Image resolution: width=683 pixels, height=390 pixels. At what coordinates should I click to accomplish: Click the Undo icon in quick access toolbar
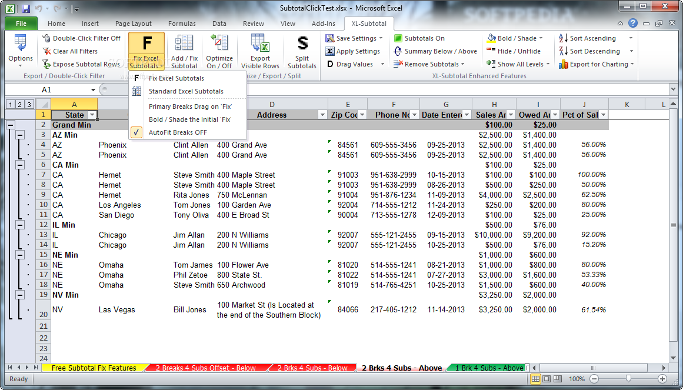point(38,8)
